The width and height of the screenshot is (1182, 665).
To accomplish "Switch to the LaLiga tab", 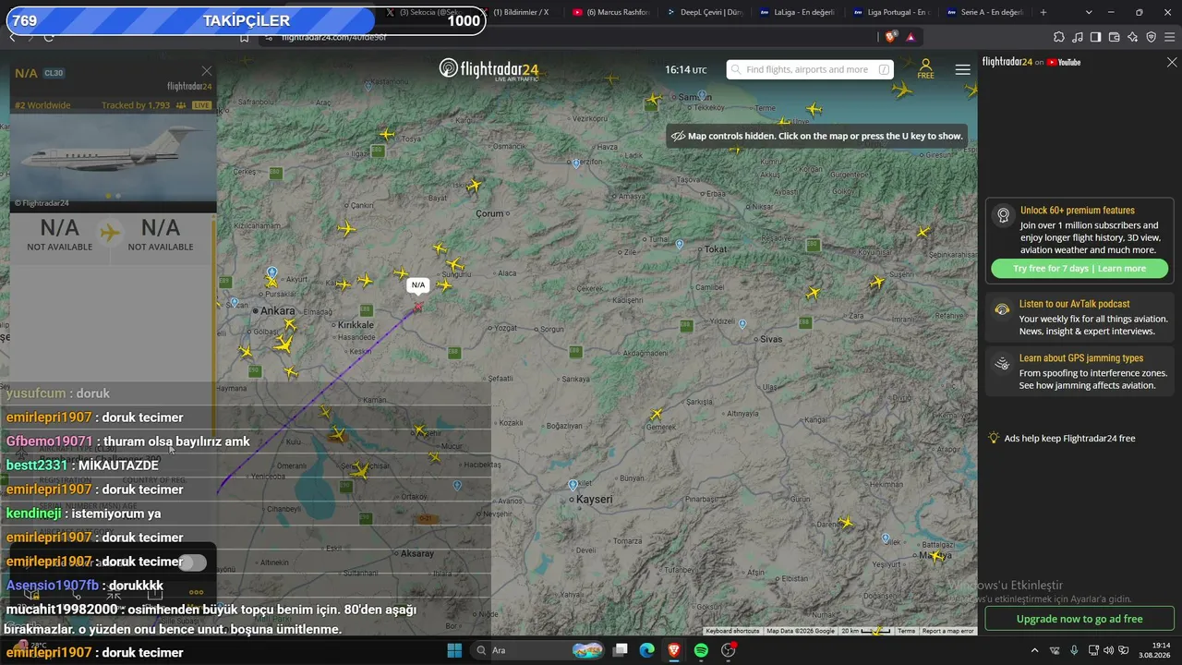I will click(797, 12).
